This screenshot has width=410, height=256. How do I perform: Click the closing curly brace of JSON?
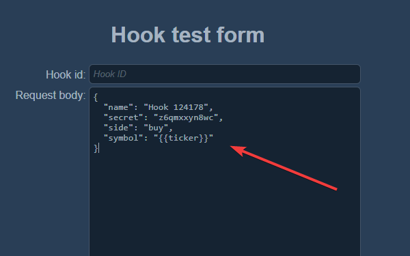point(96,148)
